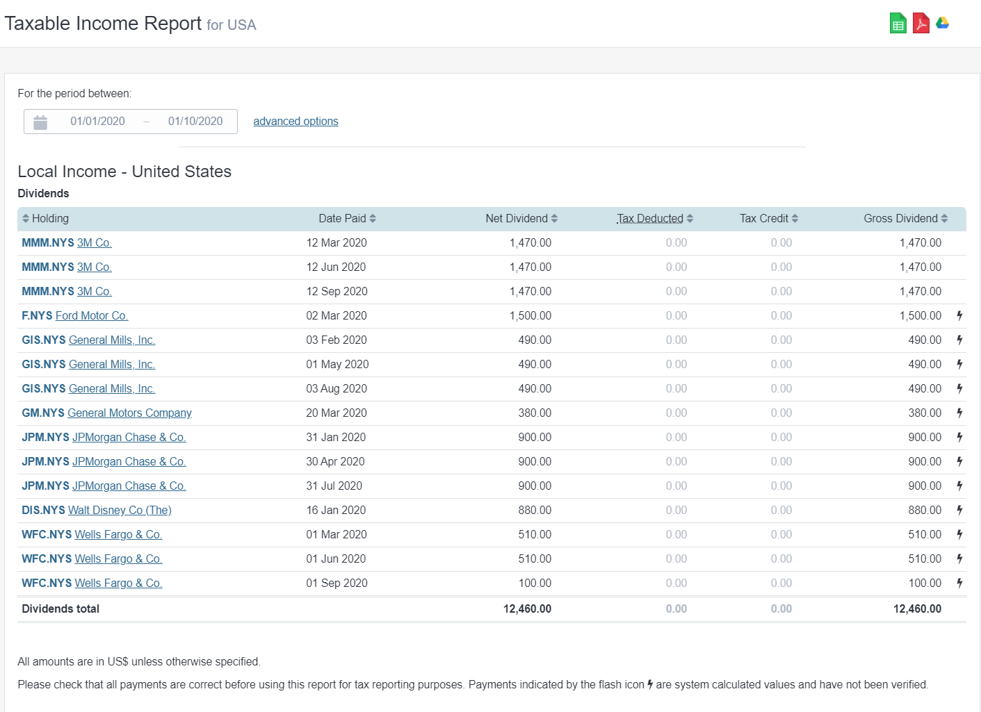
Task: Click flash icon on Wells Fargo 01 Mar row
Action: [959, 534]
